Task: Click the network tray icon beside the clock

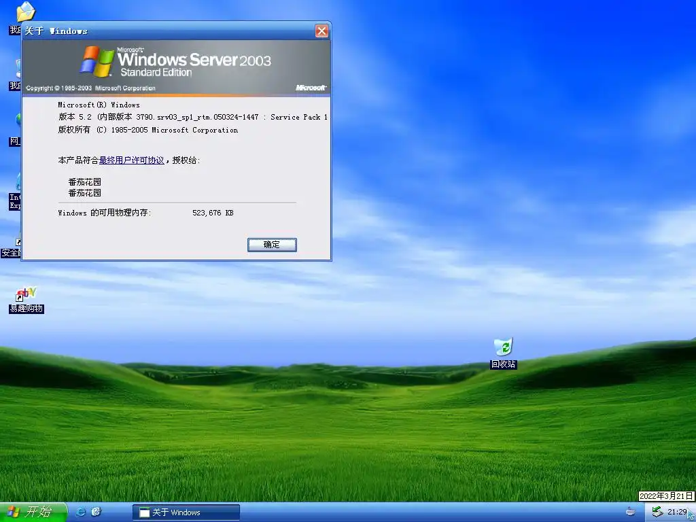Action: click(x=657, y=512)
